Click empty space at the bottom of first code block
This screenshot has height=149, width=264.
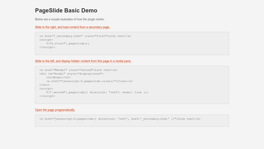coord(132,52)
